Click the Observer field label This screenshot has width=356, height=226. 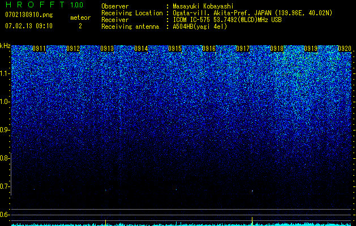tap(115, 6)
